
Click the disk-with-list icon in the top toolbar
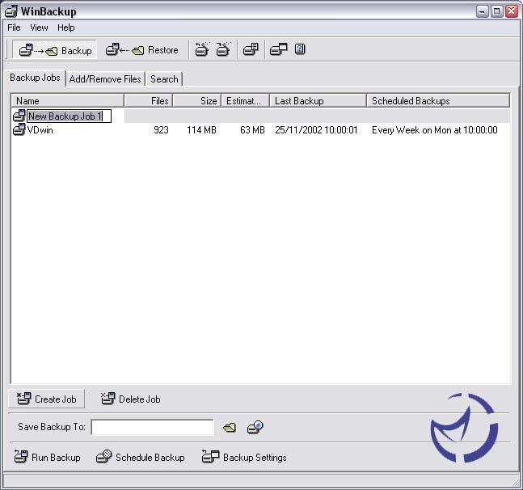[x=251, y=50]
